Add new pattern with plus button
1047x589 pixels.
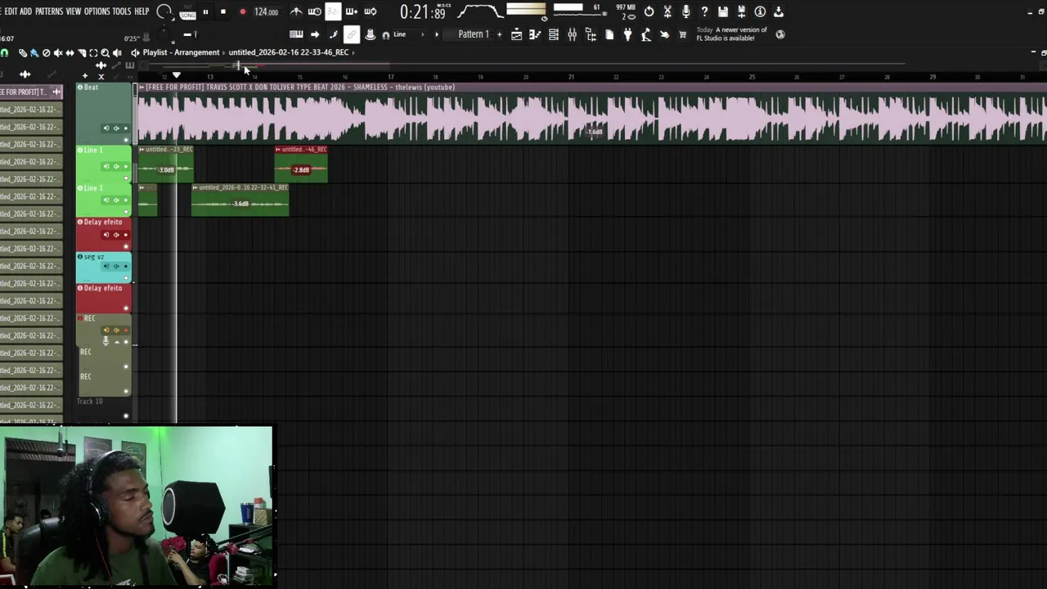coord(499,34)
